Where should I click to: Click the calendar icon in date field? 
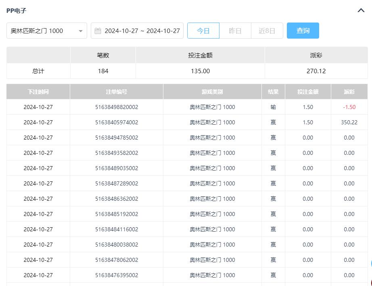(98, 31)
